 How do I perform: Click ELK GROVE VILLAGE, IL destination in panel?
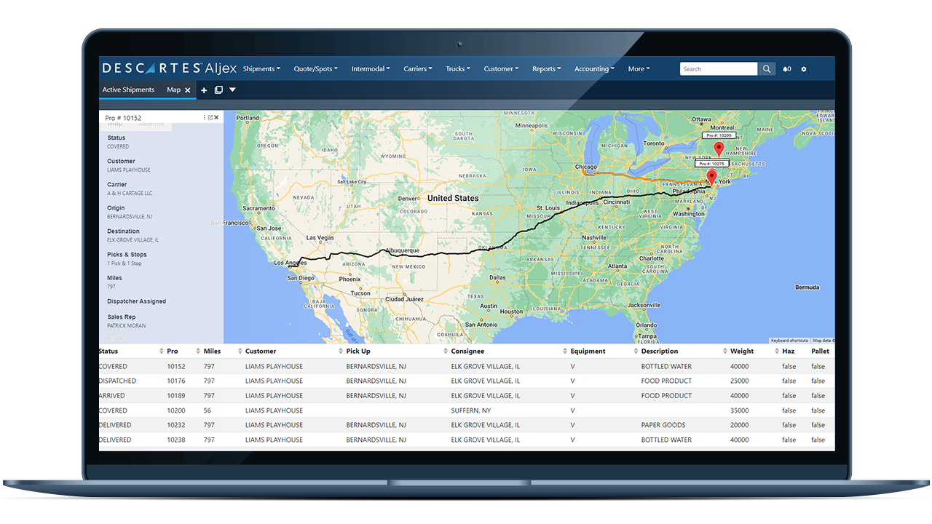[133, 240]
